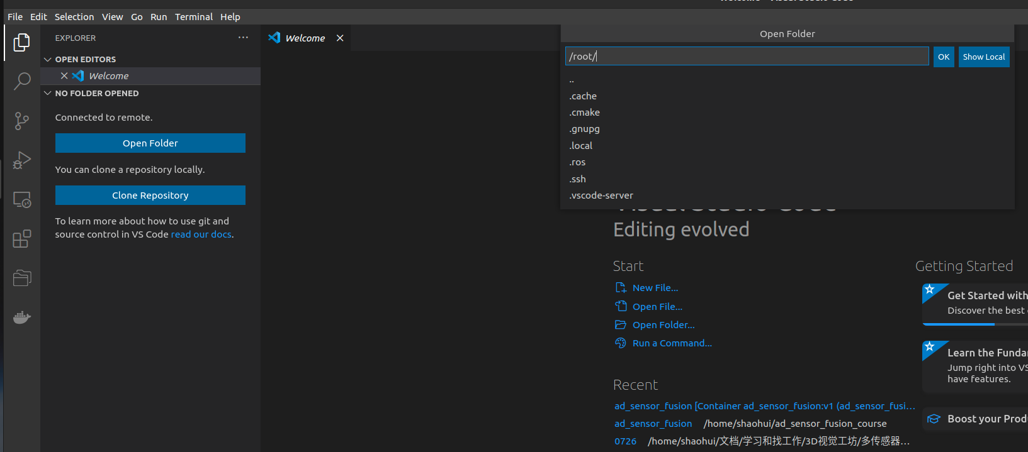Click the blue Open Folder sidebar button
The width and height of the screenshot is (1028, 452).
pyautogui.click(x=150, y=143)
